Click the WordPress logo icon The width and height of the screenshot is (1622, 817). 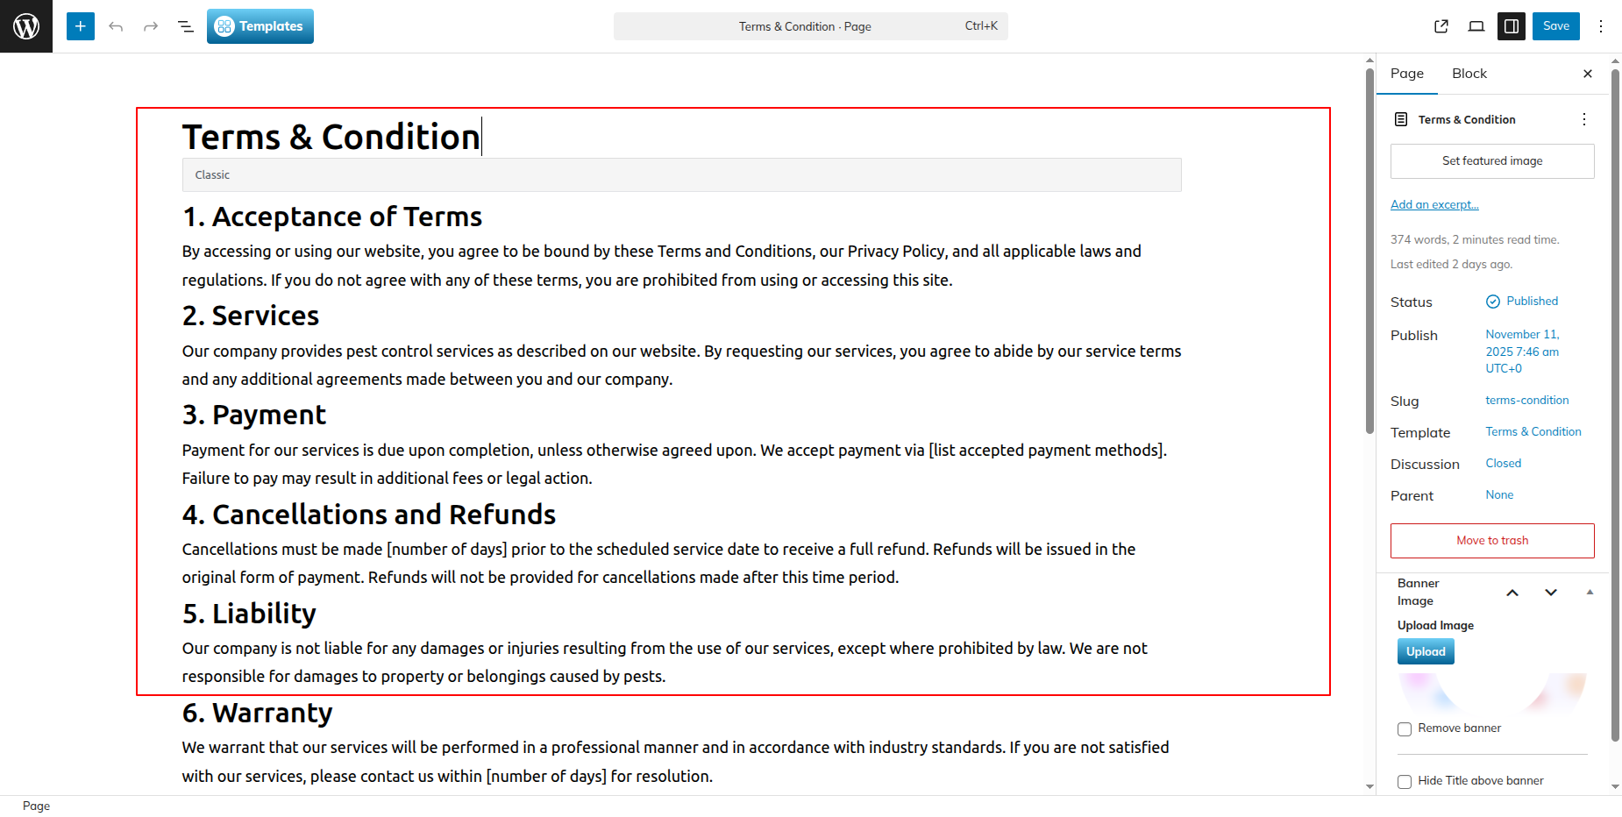tap(26, 26)
